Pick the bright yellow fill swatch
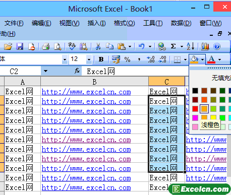Screen dimensions: 231x195 213,117
